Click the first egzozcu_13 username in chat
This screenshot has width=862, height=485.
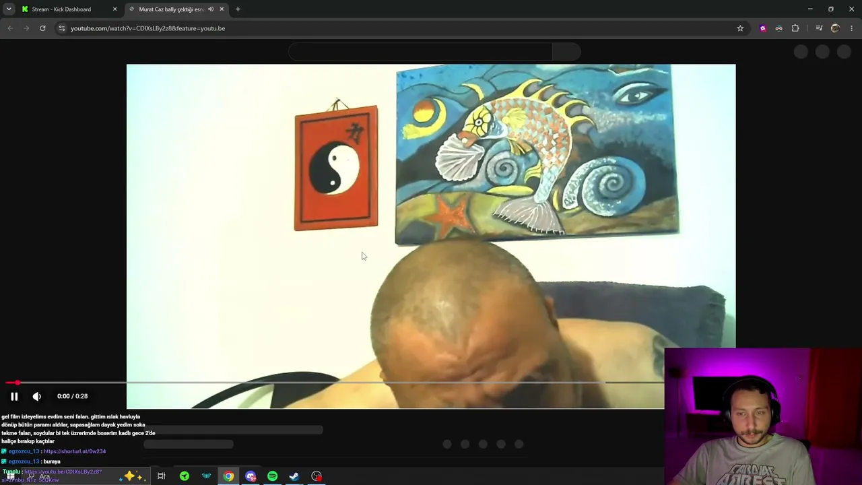pos(24,451)
